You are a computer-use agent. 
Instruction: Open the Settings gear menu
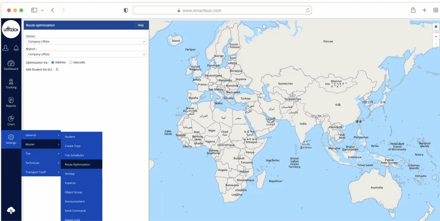(x=11, y=139)
